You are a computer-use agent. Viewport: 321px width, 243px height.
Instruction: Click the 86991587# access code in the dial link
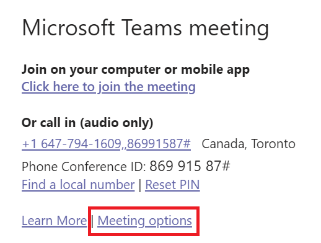coord(159,144)
